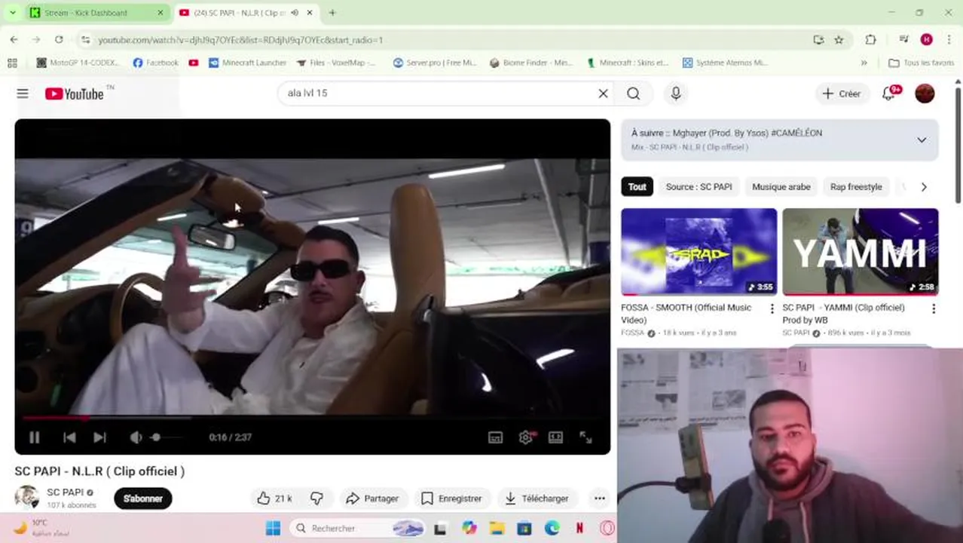
Task: Open the browser apps grid in bookmarks bar
Action: [12, 63]
